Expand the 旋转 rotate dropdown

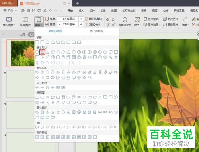(x=186, y=25)
